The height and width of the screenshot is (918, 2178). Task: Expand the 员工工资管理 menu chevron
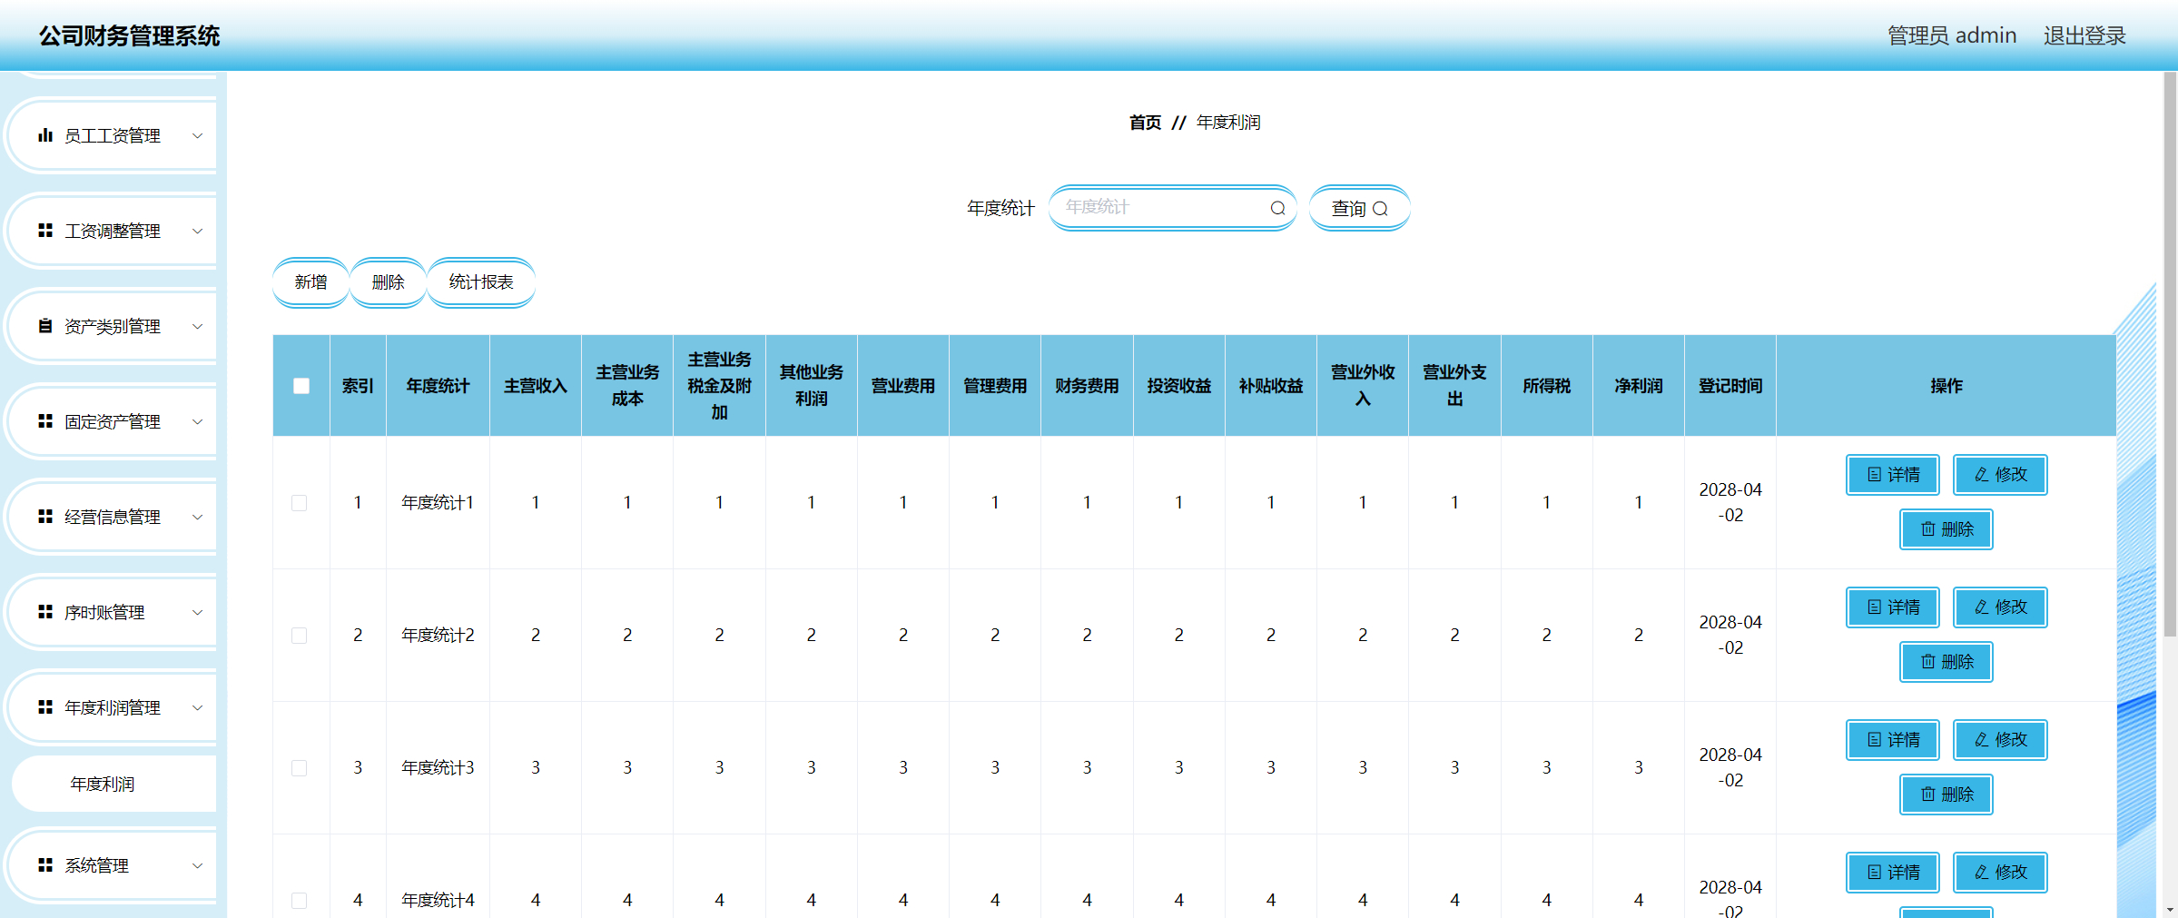tap(197, 135)
